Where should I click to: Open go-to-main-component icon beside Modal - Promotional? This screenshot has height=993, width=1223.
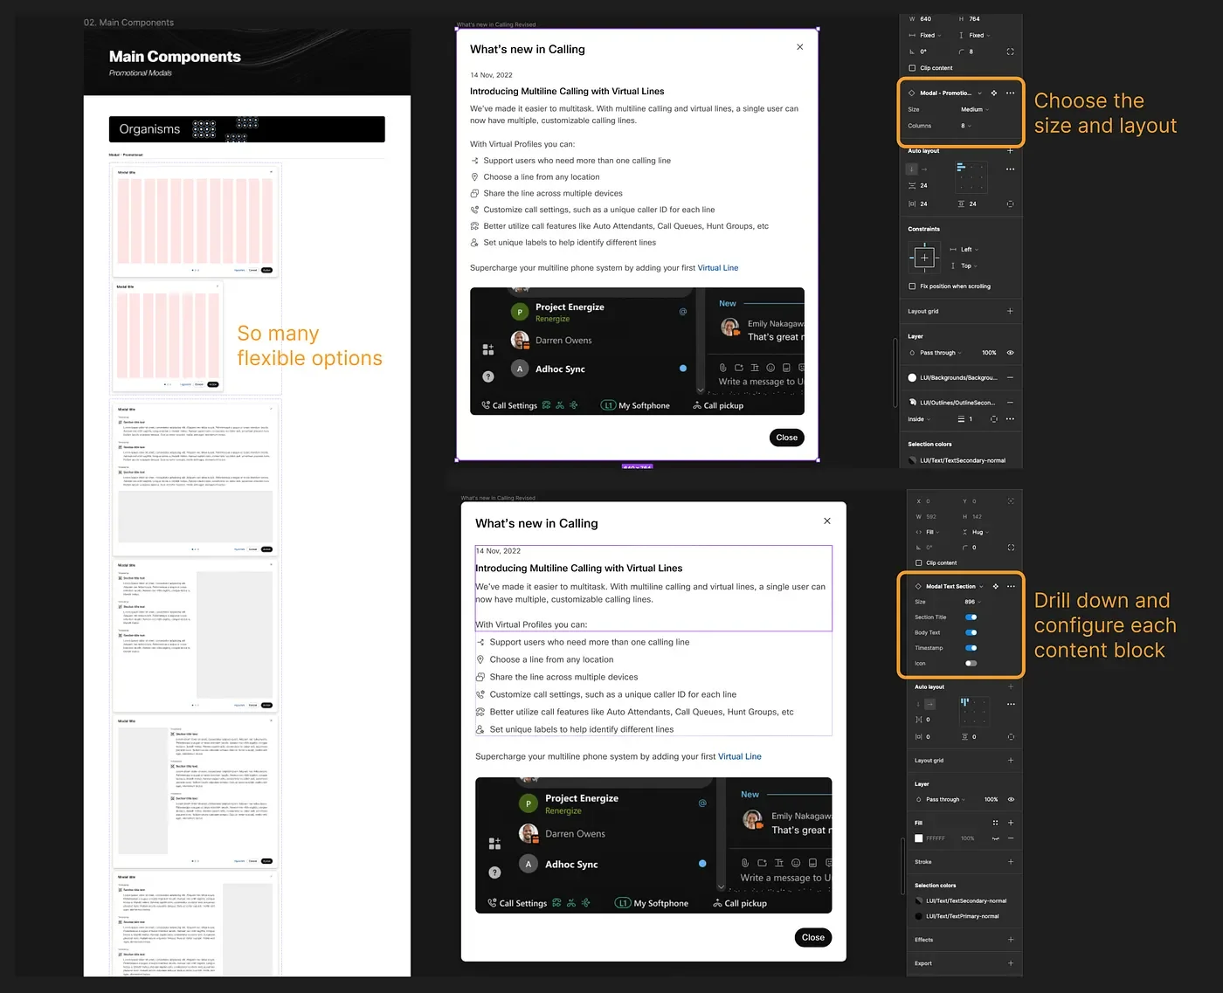993,93
